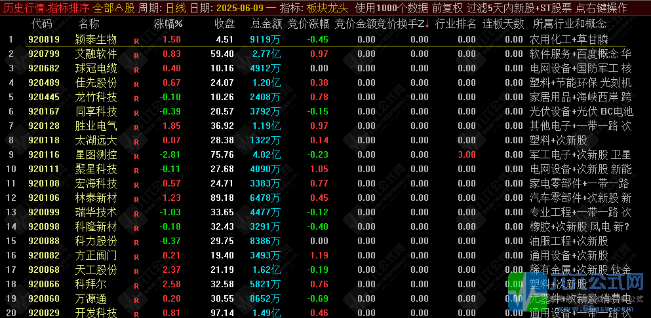Click the R marker beside 宏海科技
Image resolution: width=651 pixels, height=318 pixels.
tap(136, 185)
